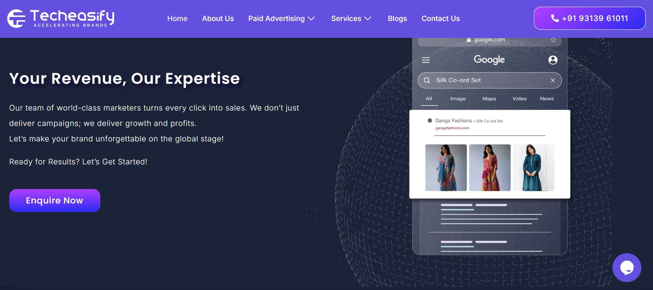
Task: Open the teal dress product thumbnail
Action: [533, 168]
